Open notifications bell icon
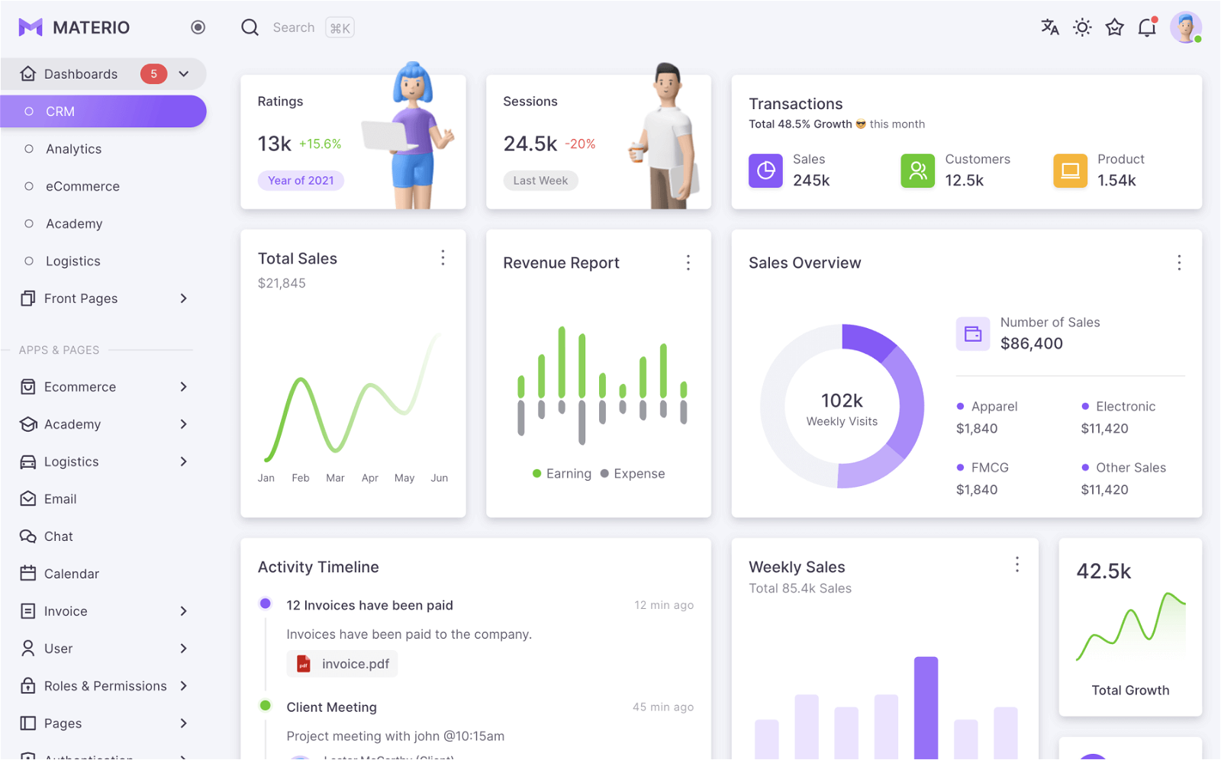This screenshot has width=1221, height=760. tap(1147, 27)
